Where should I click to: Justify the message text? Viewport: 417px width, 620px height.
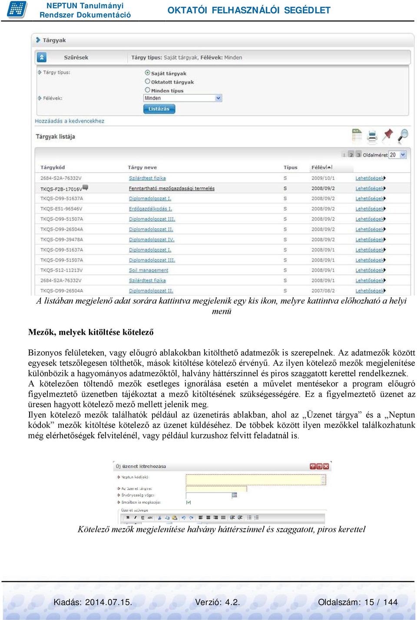click(223, 517)
